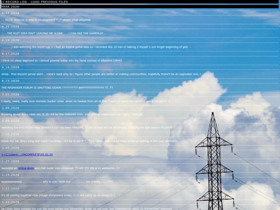Click the monster hunter wilds entry
Viewport: 280px width, 210px height.
pyautogui.click(x=86, y=101)
